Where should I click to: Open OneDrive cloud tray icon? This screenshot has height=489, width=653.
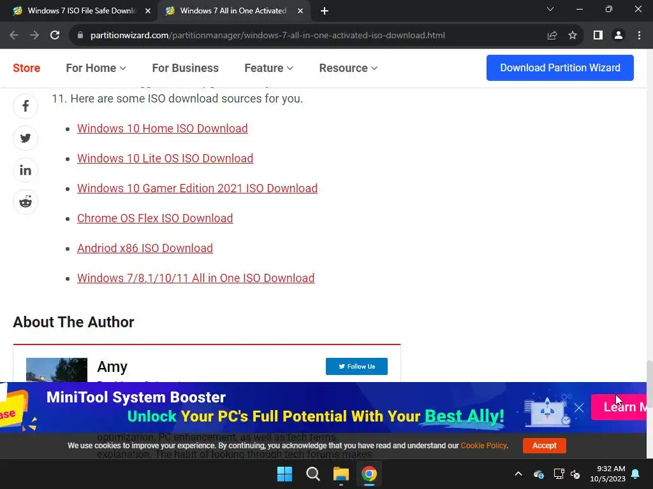538,474
